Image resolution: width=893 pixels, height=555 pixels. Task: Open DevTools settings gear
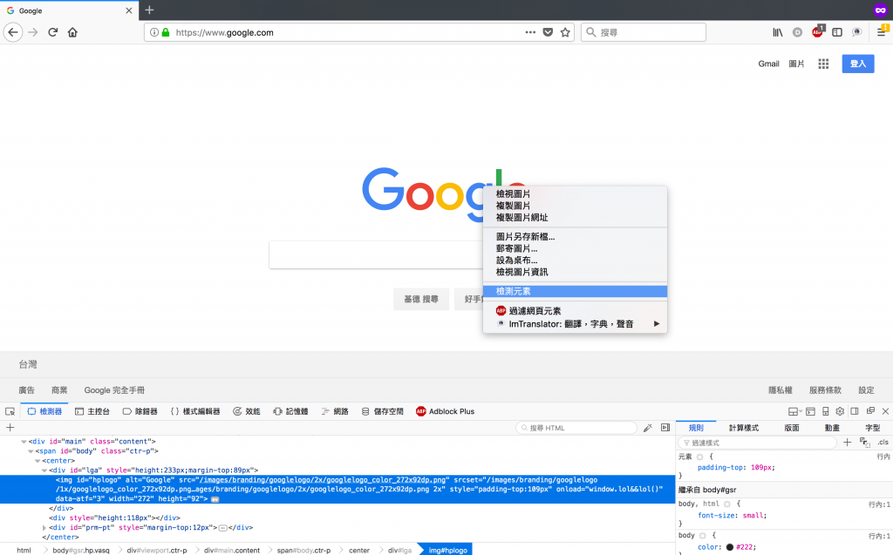pos(840,411)
